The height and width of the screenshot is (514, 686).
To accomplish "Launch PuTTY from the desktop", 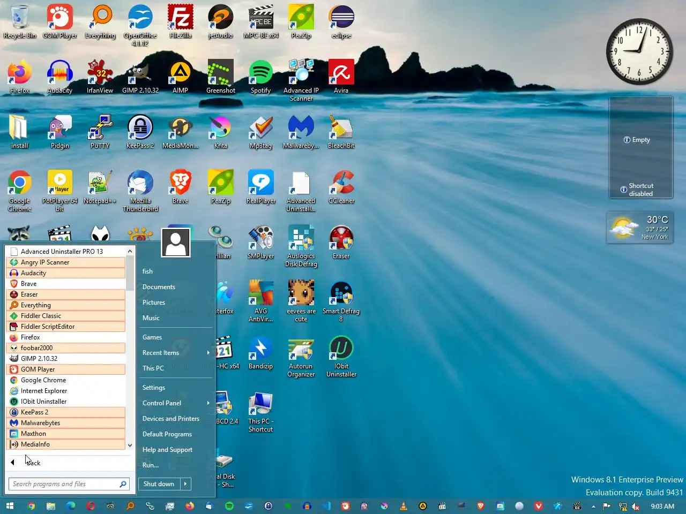I will pos(100,132).
